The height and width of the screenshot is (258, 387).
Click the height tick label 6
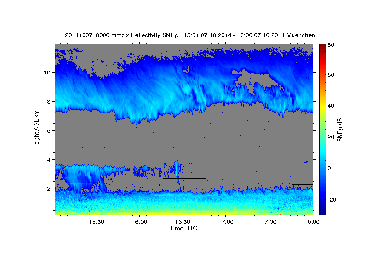[x=49, y=131]
